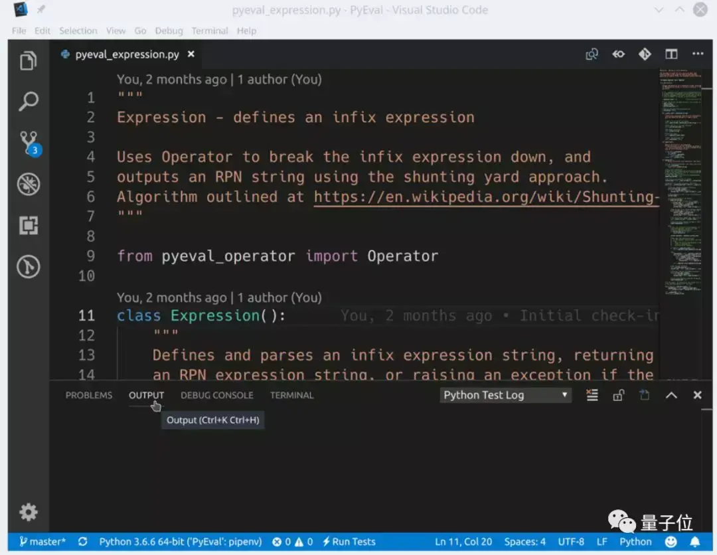
Task: Open Source Control showing 3 pending changes
Action: (27, 141)
